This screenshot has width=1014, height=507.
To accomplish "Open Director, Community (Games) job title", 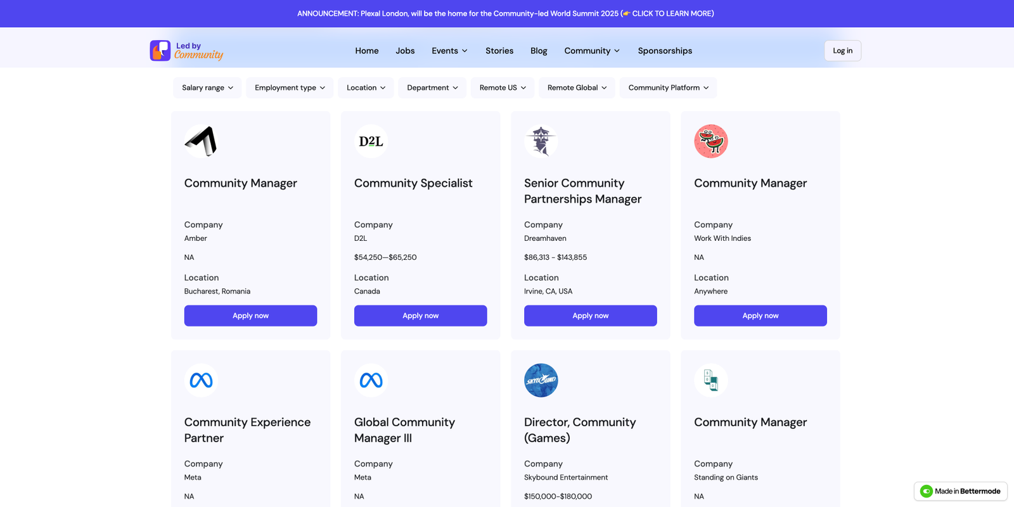I will point(580,430).
